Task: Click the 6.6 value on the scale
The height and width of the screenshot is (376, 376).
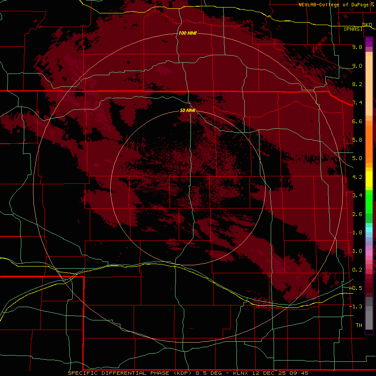Action: pyautogui.click(x=357, y=121)
